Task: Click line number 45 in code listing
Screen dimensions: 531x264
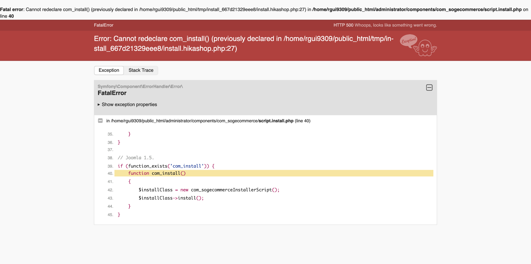Action: 110,215
